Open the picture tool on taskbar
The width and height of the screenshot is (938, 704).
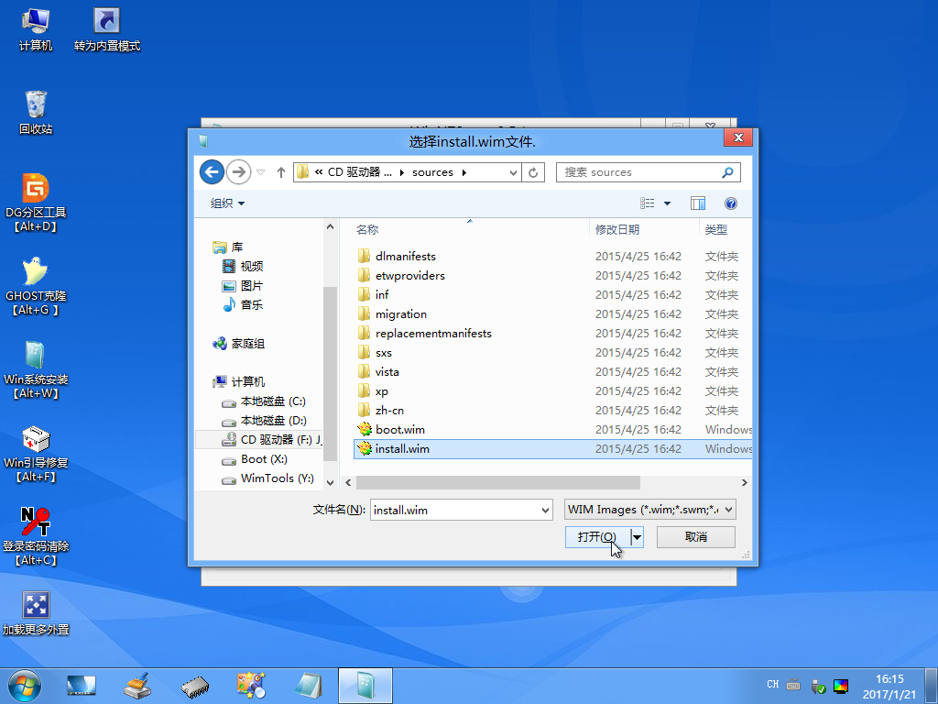point(251,686)
